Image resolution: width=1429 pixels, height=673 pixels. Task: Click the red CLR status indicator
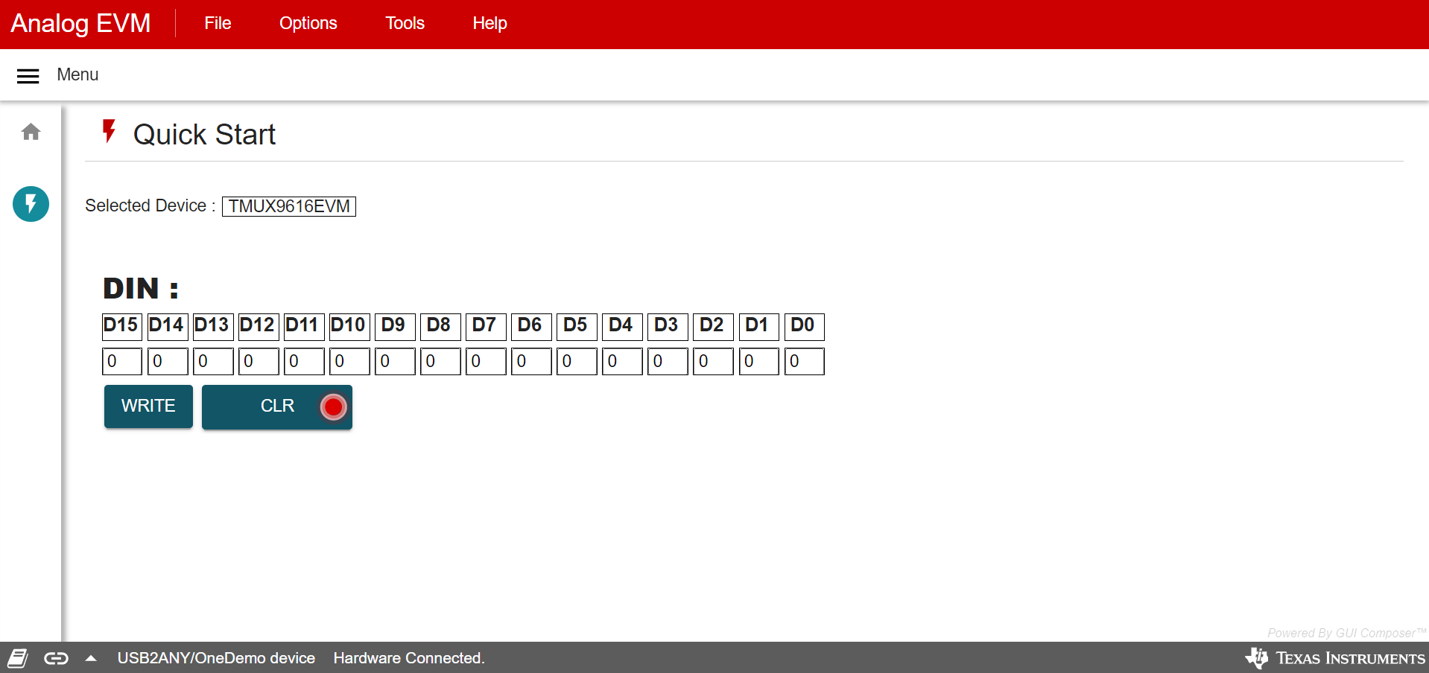(x=333, y=406)
